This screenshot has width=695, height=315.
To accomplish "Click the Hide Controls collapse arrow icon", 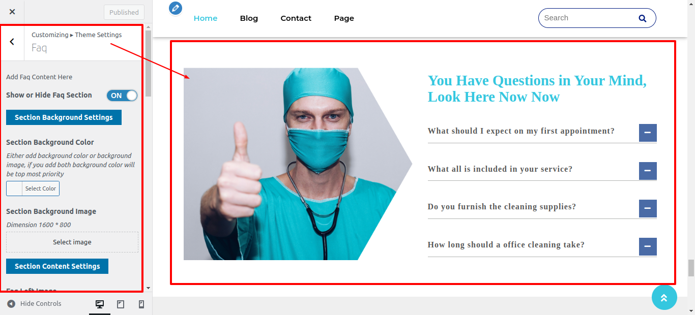I will pos(11,304).
